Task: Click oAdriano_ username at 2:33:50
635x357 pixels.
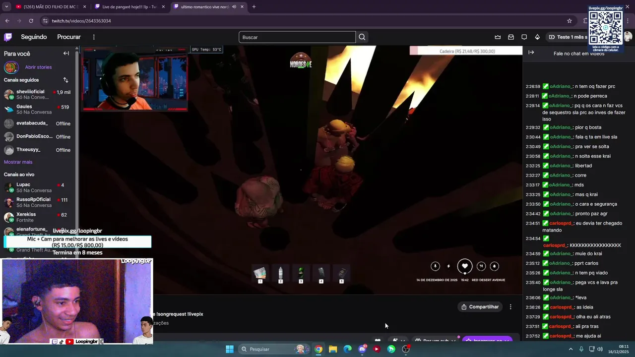Action: pos(561,204)
